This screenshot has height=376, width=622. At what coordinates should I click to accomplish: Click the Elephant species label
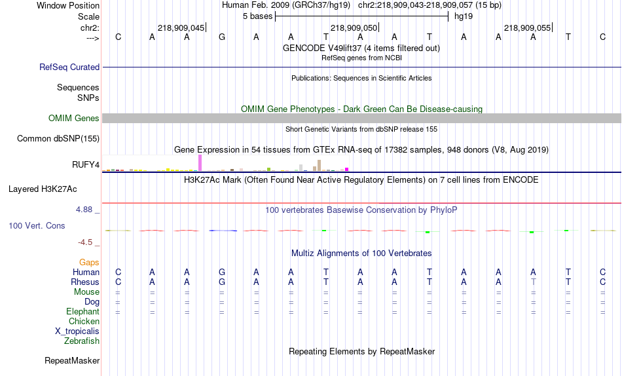pos(82,311)
